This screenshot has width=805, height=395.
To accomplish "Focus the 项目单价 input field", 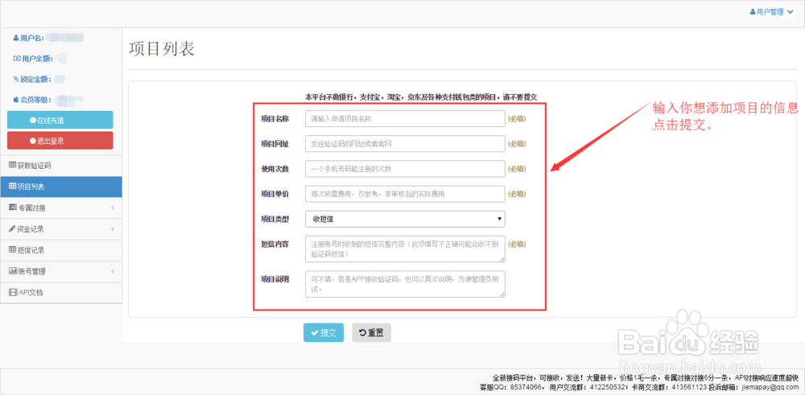I will tap(405, 194).
